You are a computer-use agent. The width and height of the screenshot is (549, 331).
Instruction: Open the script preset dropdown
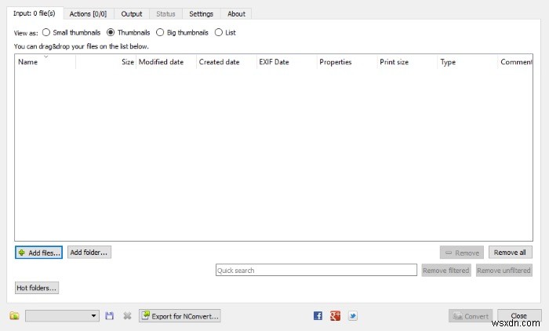coord(62,316)
